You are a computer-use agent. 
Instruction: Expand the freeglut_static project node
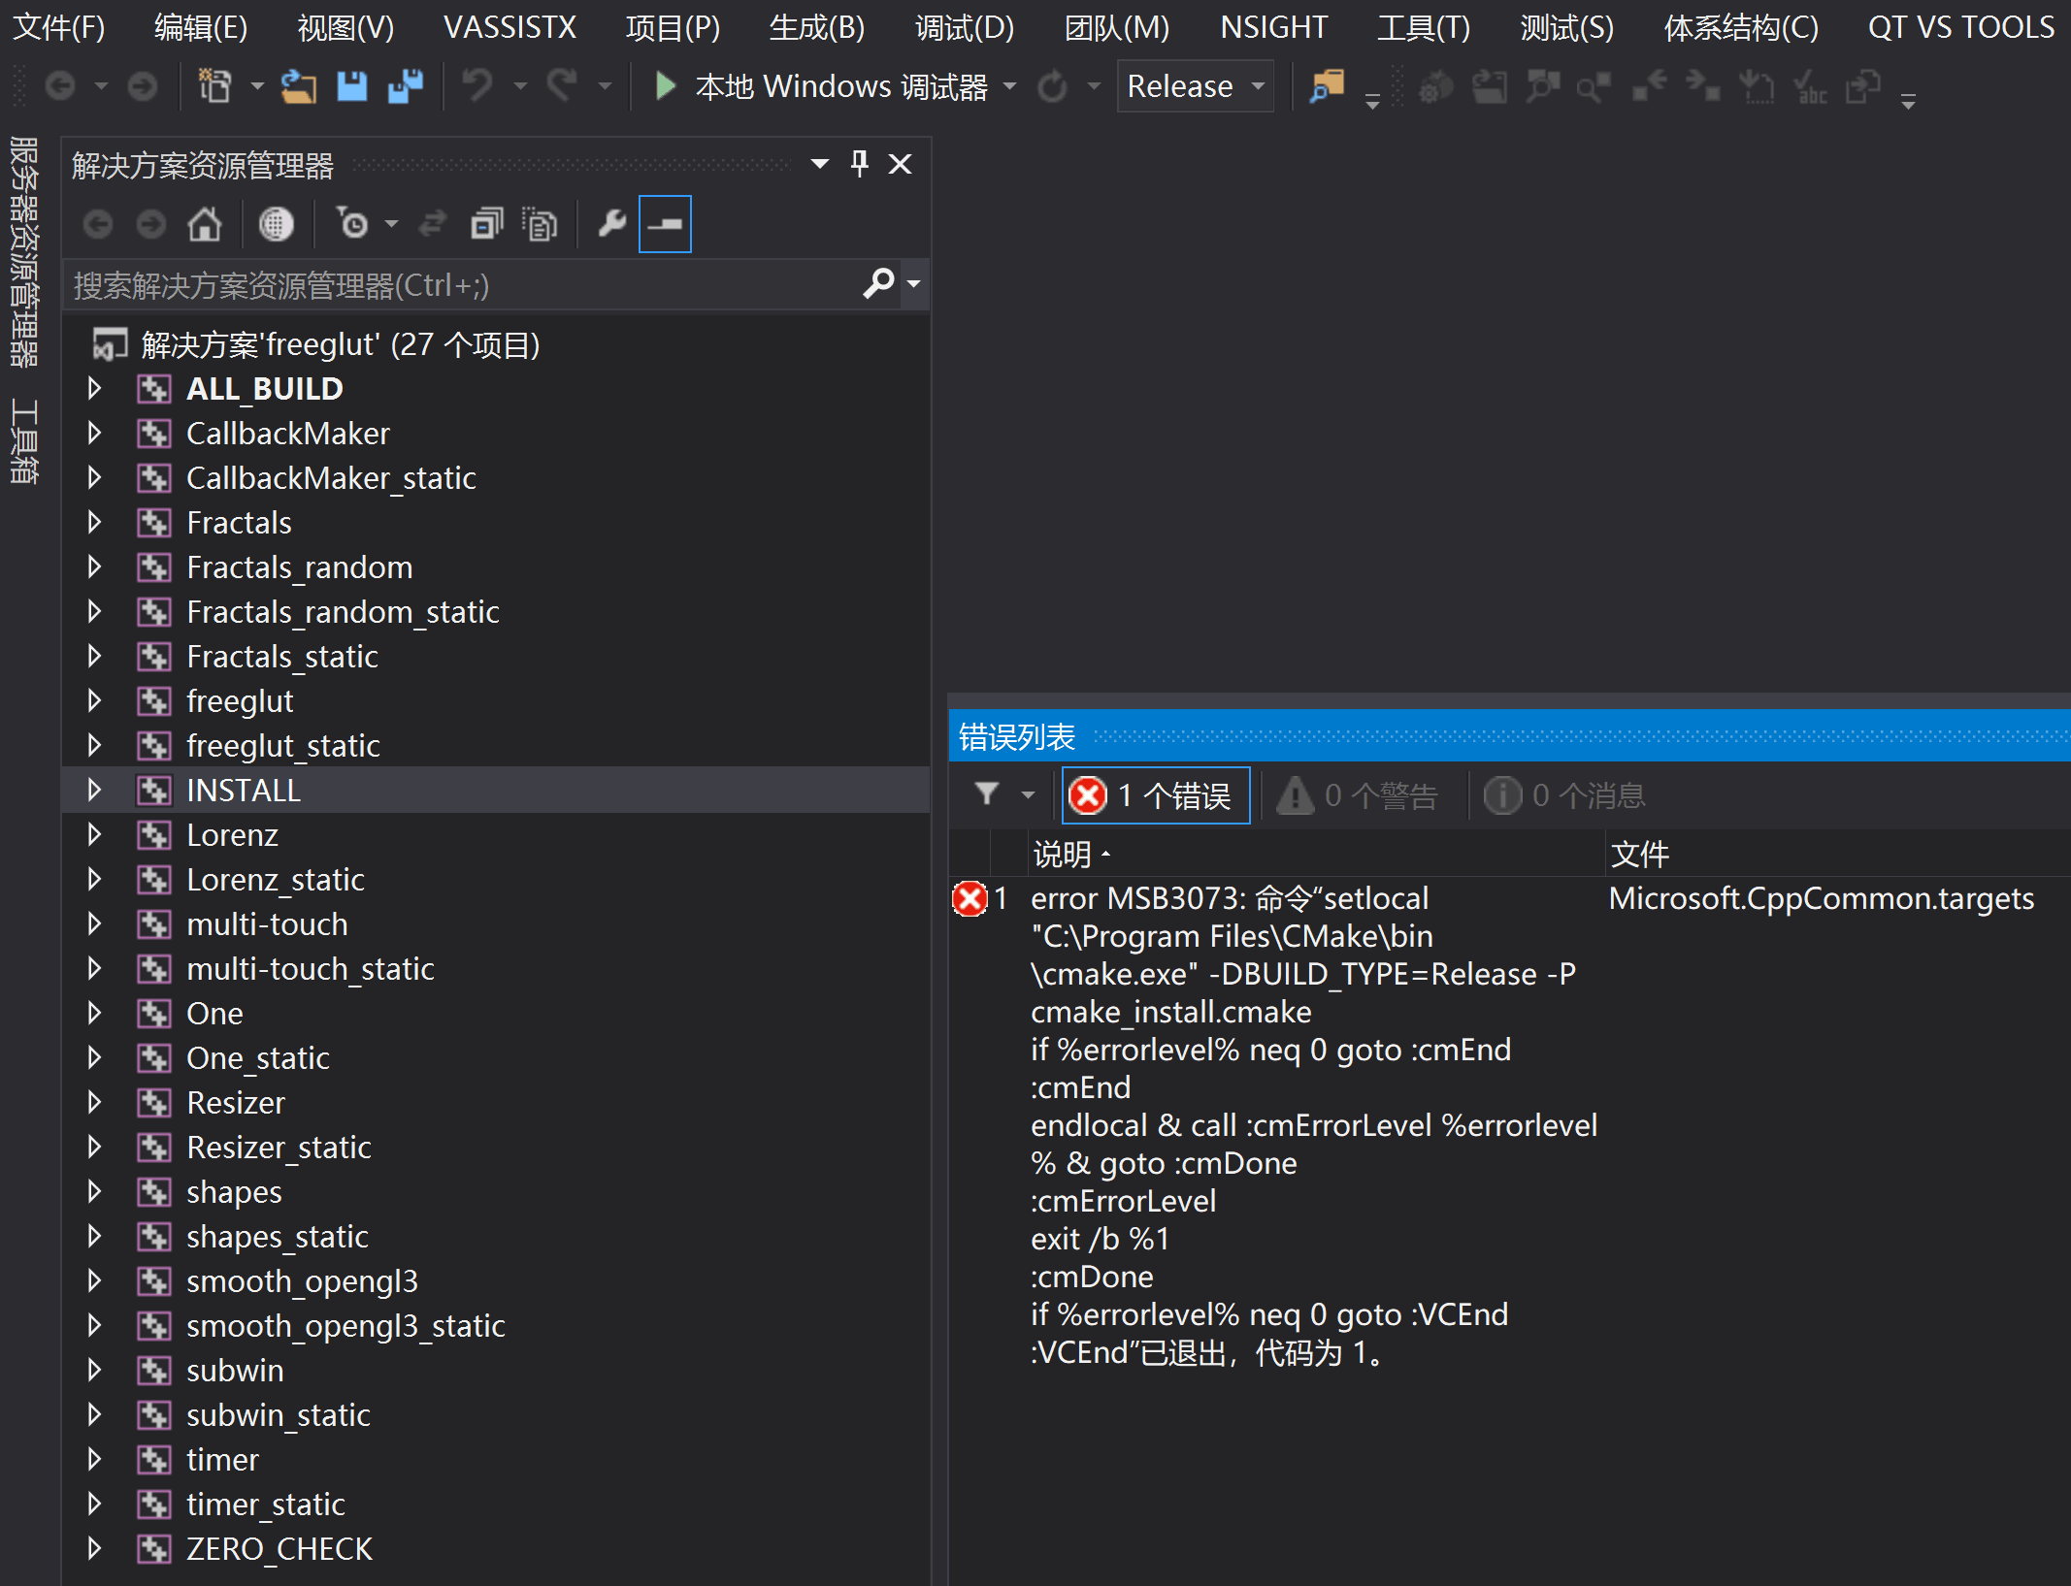click(x=94, y=745)
